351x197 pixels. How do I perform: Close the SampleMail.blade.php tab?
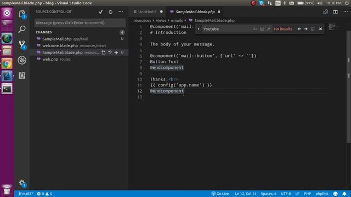[219, 11]
